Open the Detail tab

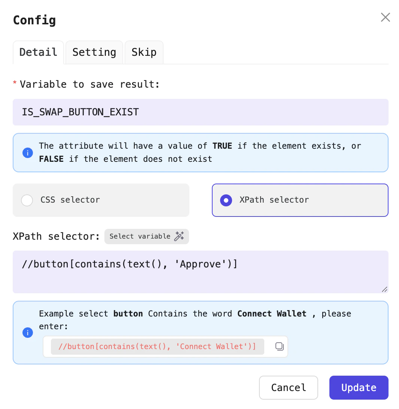38,52
